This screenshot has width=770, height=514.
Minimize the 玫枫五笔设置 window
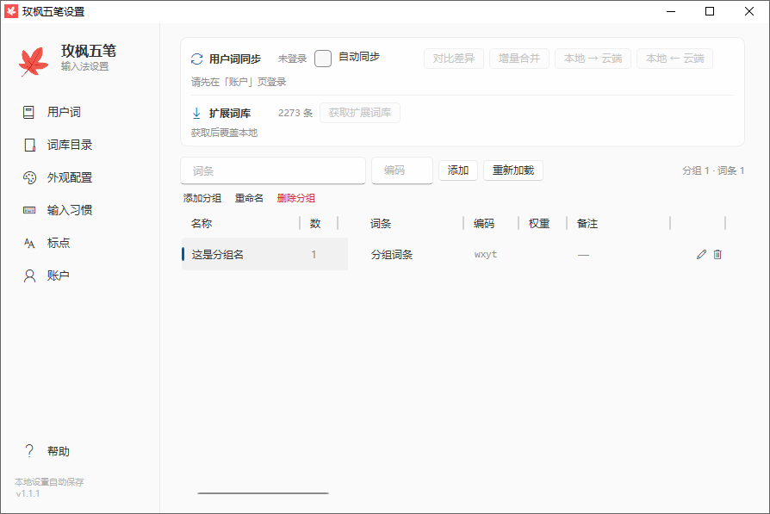coord(671,11)
